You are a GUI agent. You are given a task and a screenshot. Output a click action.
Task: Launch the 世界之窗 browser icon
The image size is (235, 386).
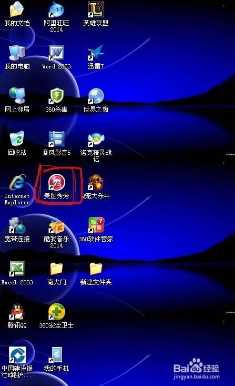click(x=96, y=96)
